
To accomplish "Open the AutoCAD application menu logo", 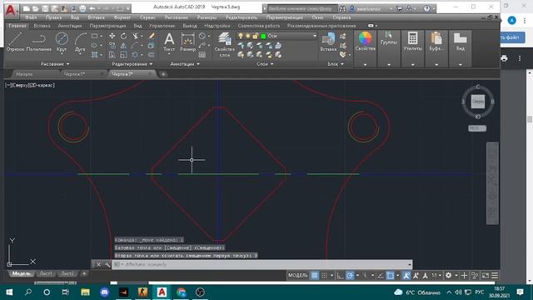I will [11, 10].
